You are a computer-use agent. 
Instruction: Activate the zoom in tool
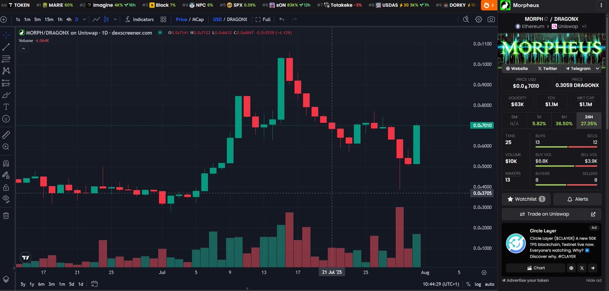[x=6, y=147]
